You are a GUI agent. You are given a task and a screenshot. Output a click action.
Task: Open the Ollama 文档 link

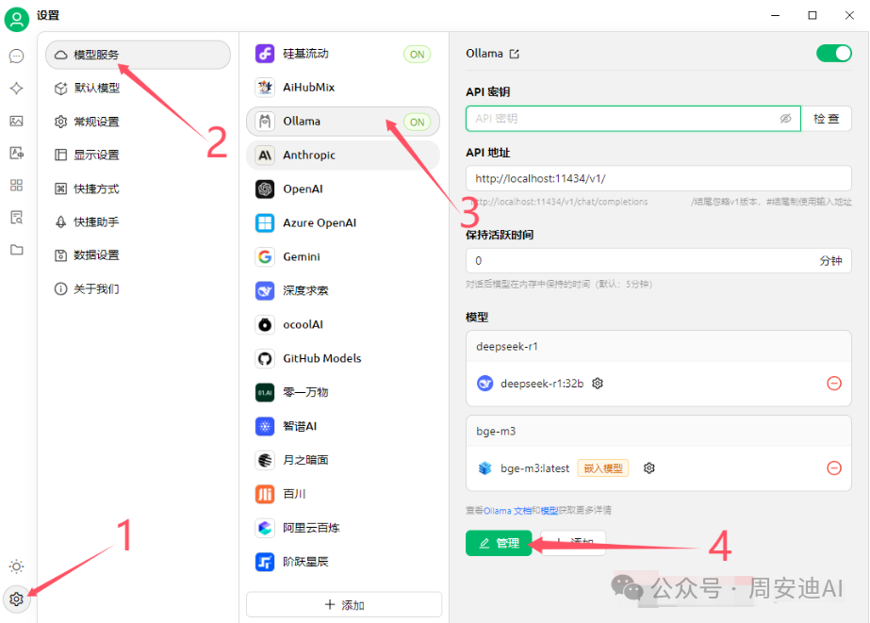coord(508,511)
